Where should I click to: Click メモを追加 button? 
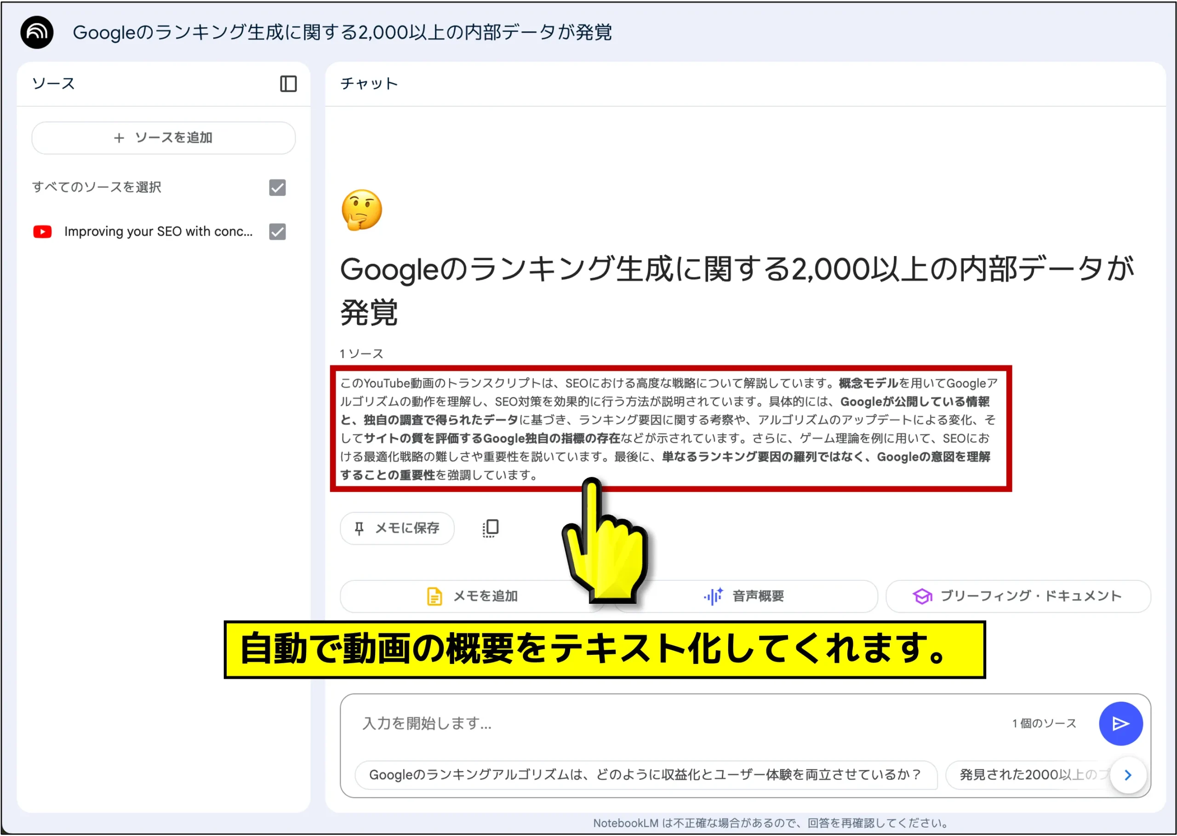coord(472,596)
